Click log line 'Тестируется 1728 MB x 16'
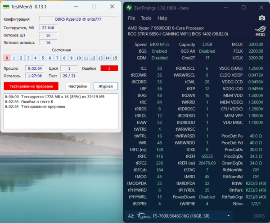This screenshot has height=223, width=270. (x=54, y=97)
